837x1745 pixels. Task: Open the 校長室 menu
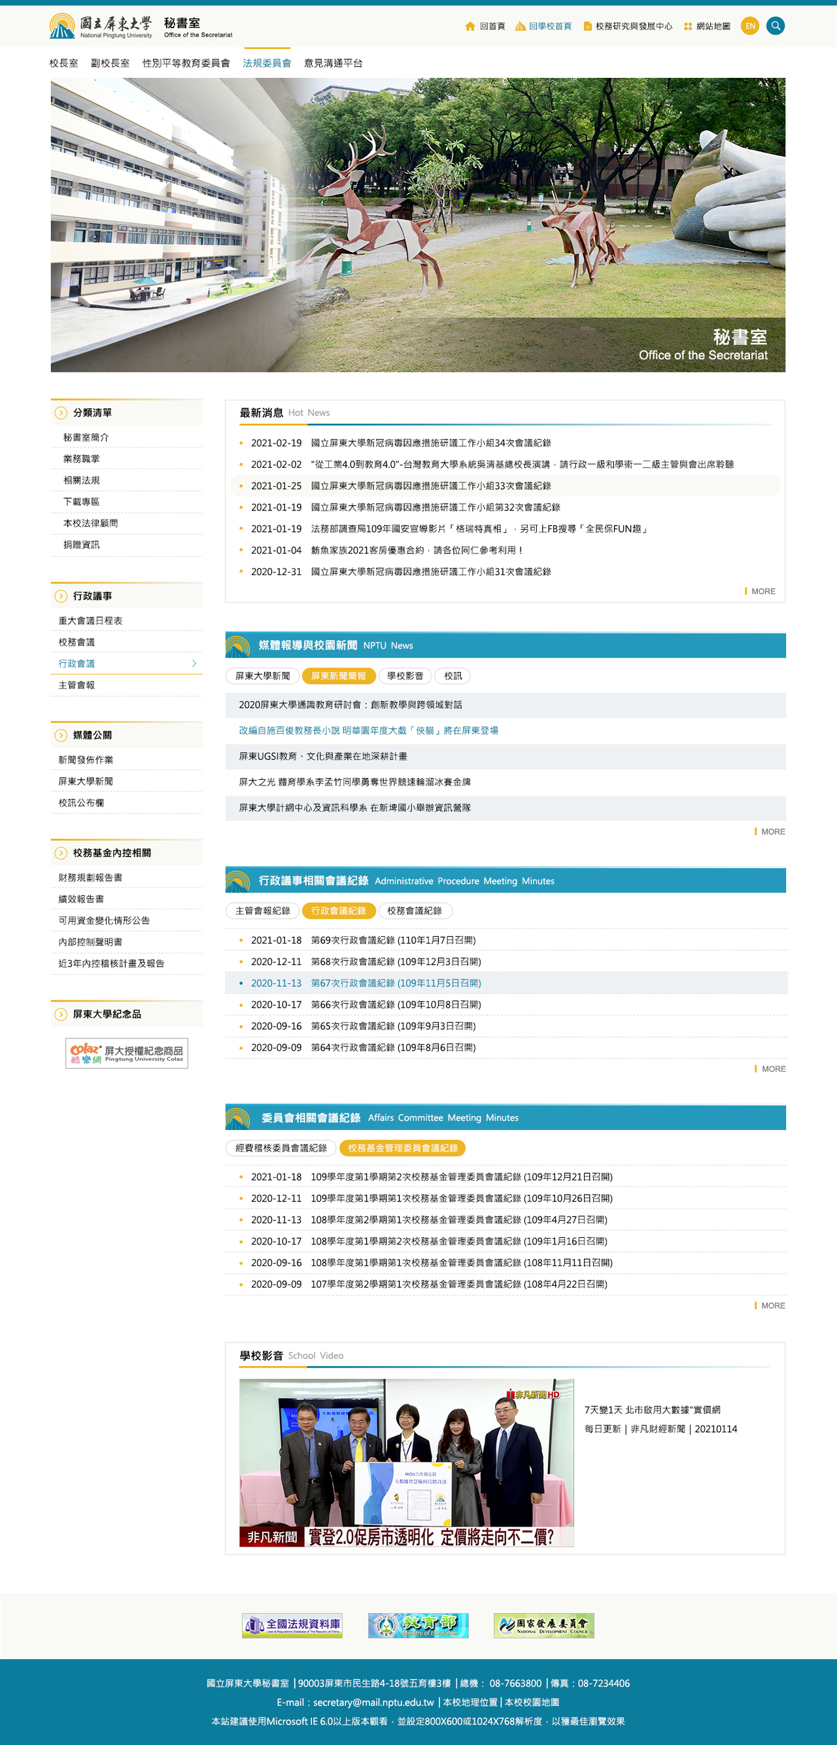click(x=63, y=63)
